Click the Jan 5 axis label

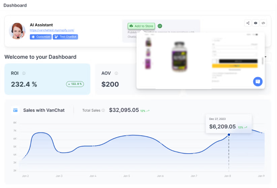[x=127, y=176]
